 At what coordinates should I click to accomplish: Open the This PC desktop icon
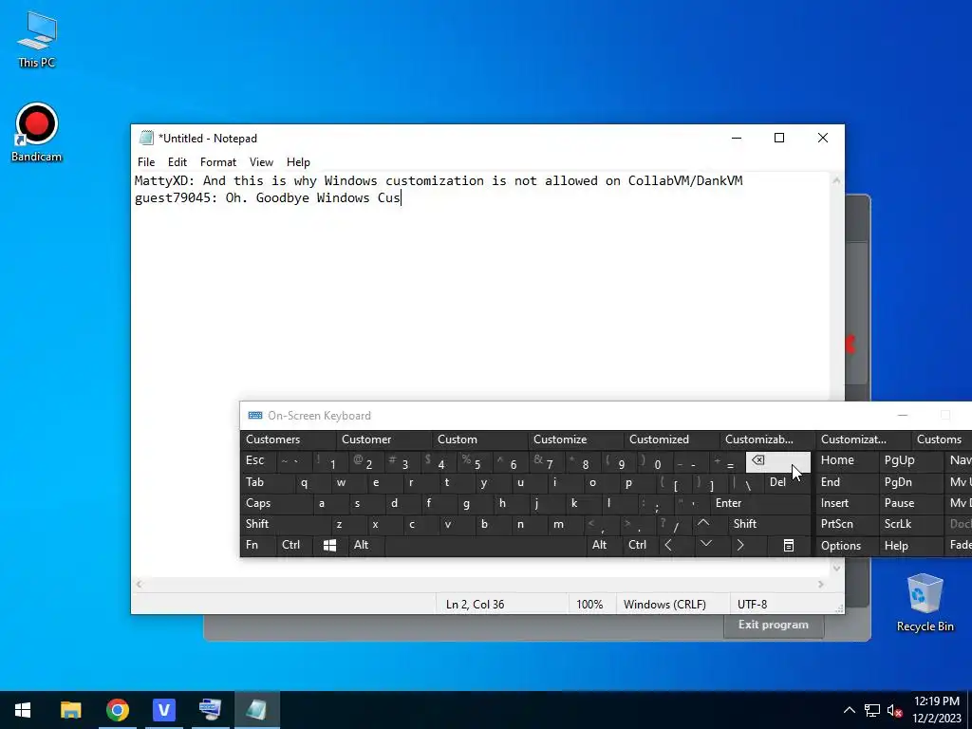(37, 39)
